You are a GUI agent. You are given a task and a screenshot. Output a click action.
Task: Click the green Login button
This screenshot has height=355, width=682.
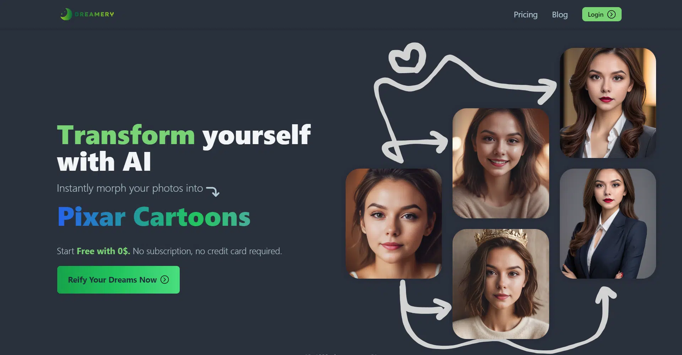tap(602, 14)
